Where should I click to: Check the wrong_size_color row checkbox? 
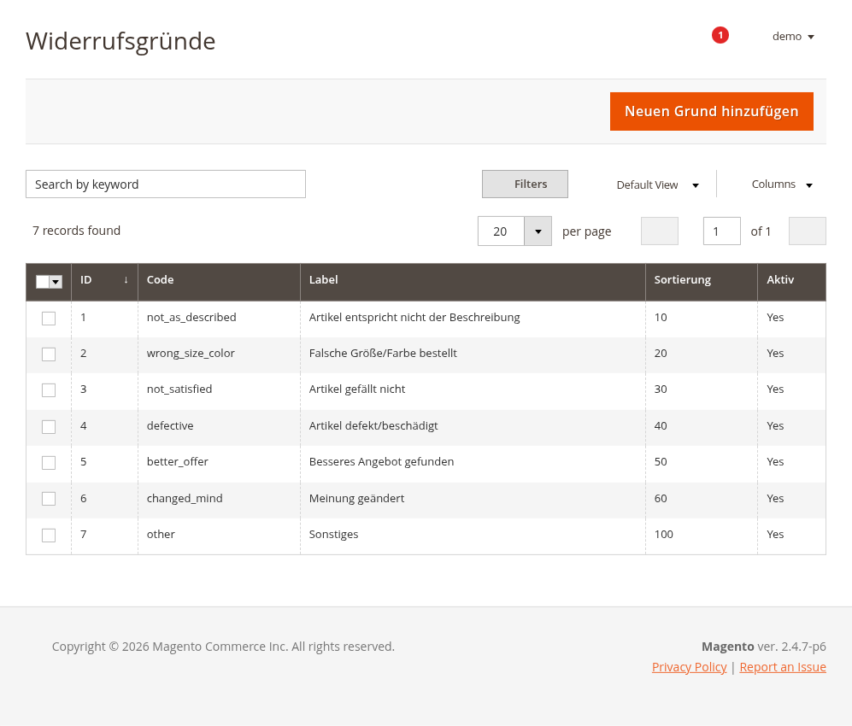click(49, 354)
